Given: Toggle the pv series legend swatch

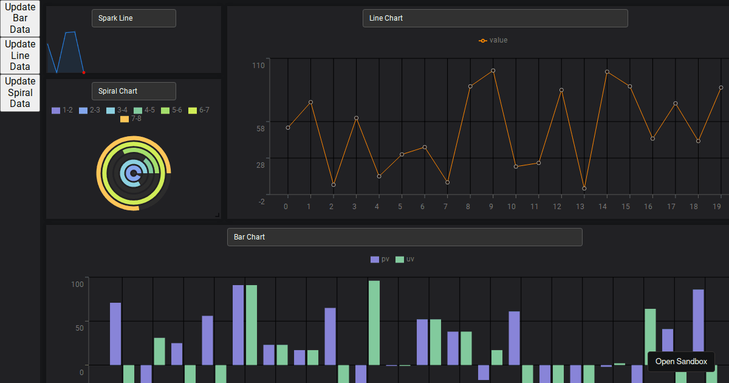Looking at the screenshot, I should (x=375, y=260).
